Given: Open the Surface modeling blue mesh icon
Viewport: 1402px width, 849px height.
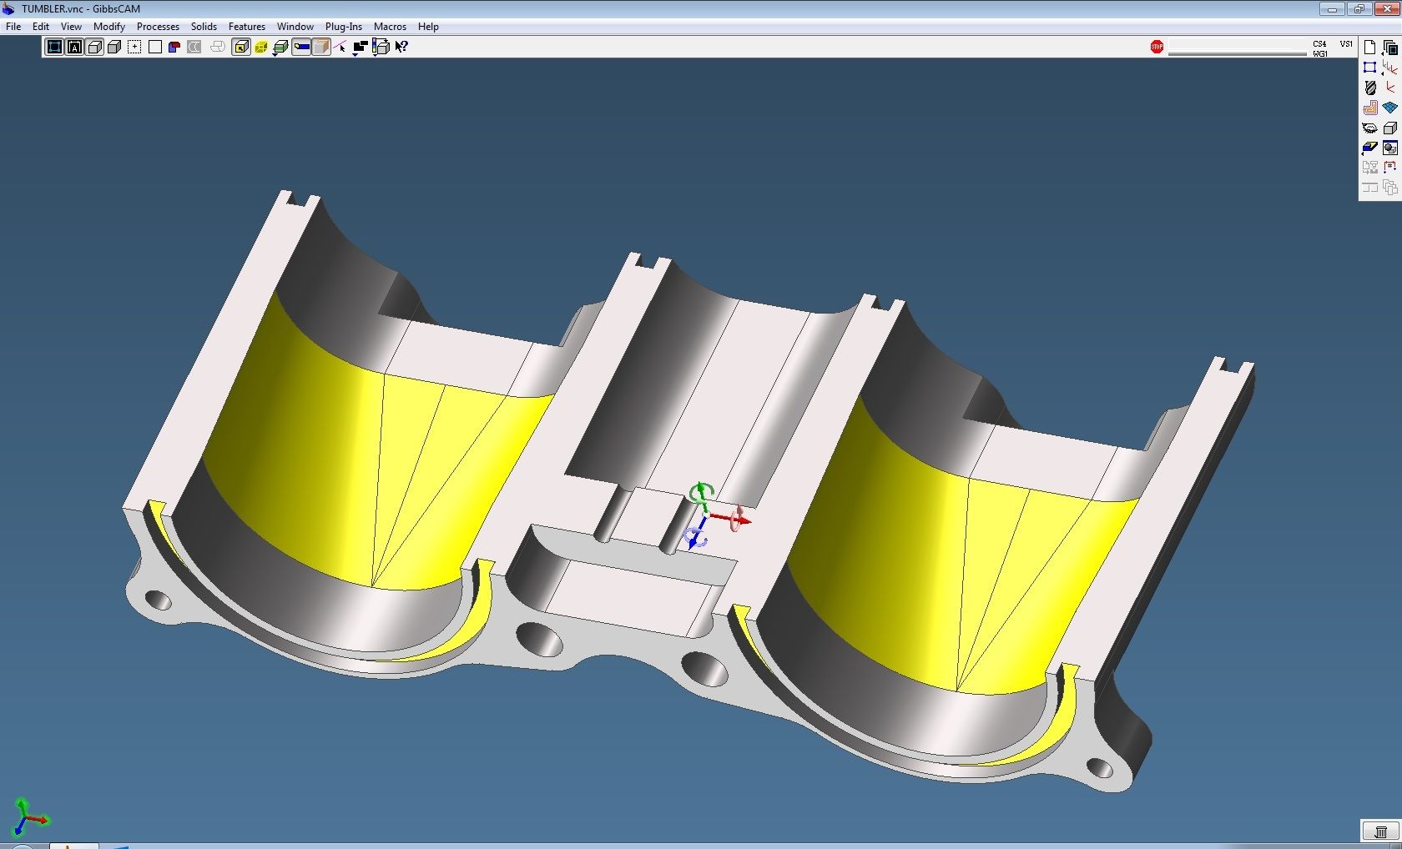Looking at the screenshot, I should [x=1389, y=108].
